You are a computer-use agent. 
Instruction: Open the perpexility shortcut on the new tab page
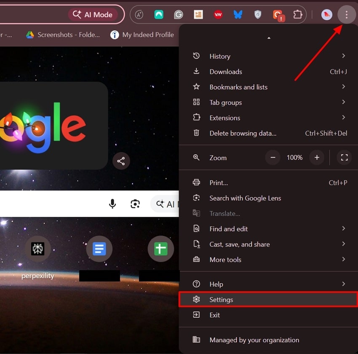click(37, 249)
